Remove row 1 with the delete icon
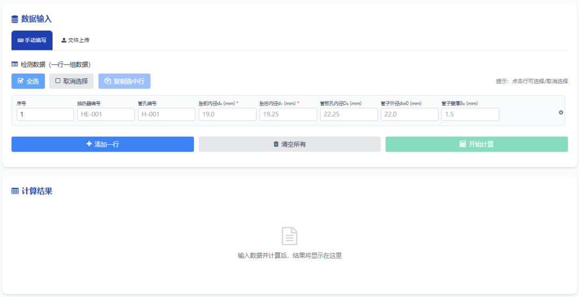The height and width of the screenshot is (297, 579). [x=561, y=112]
